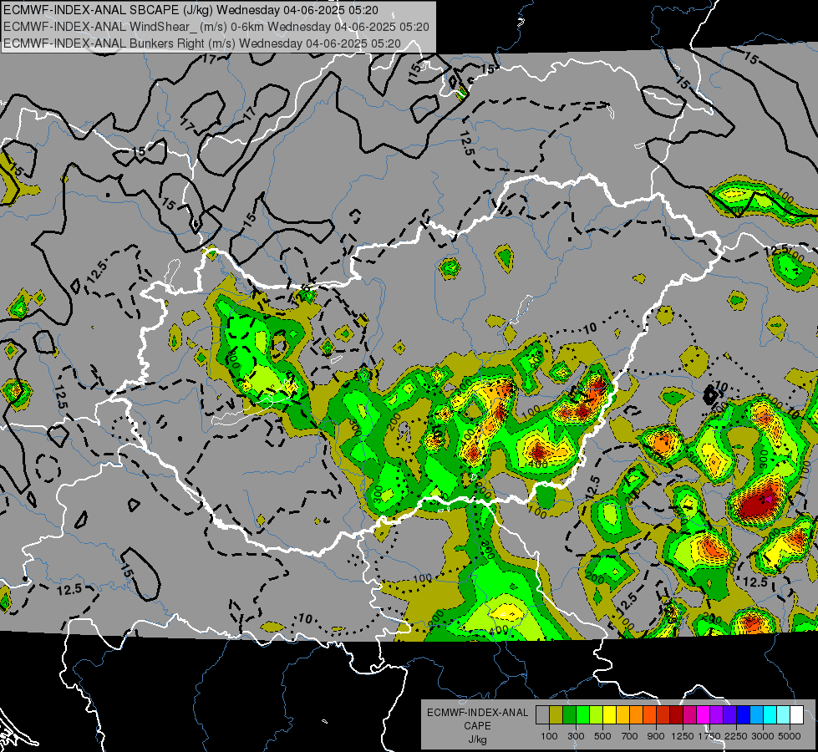This screenshot has width=818, height=752.
Task: Click the amber swatch above the 700 label
Action: [x=622, y=714]
